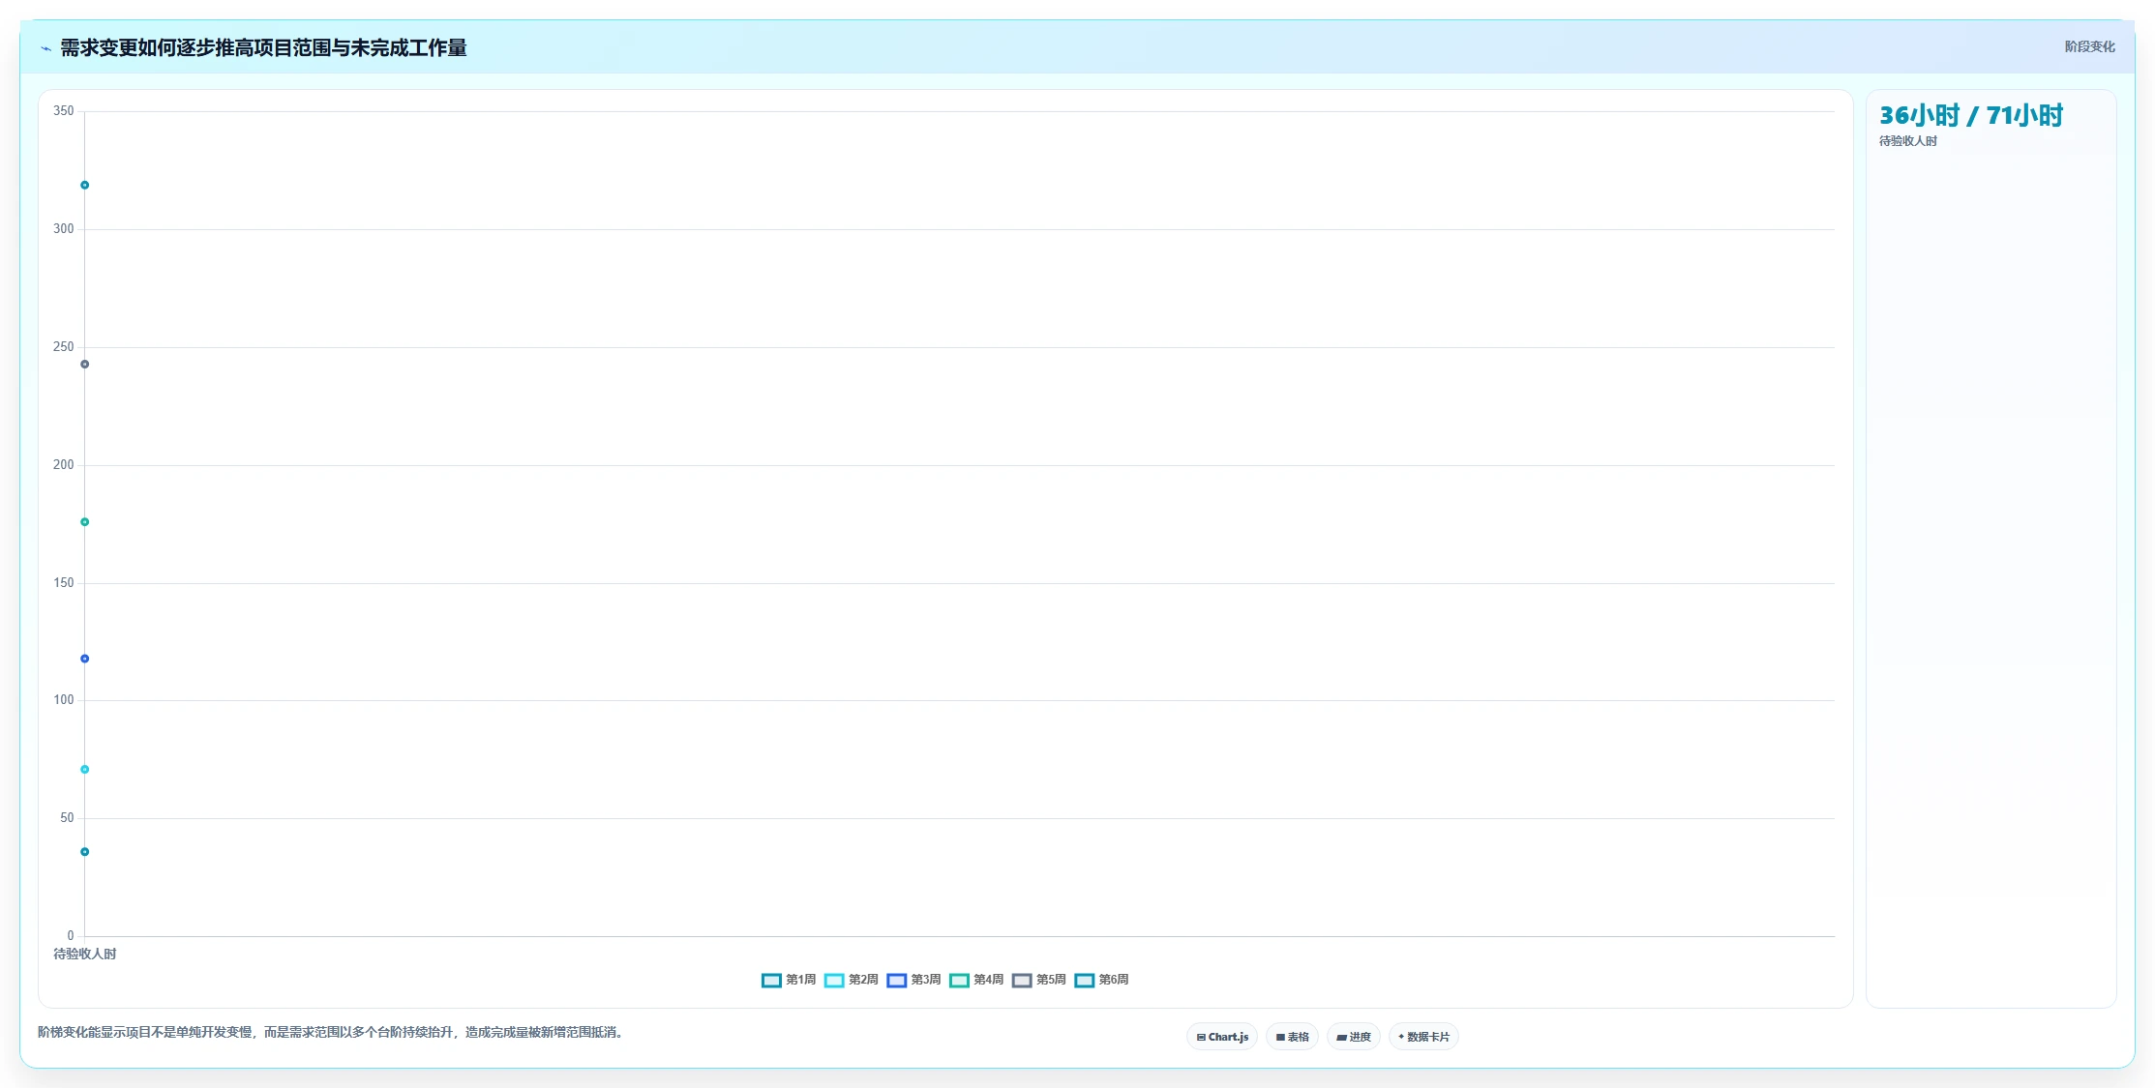Screen dimensions: 2155x1088
Task: Click the 待验收人时 x-axis label
Action: [84, 954]
